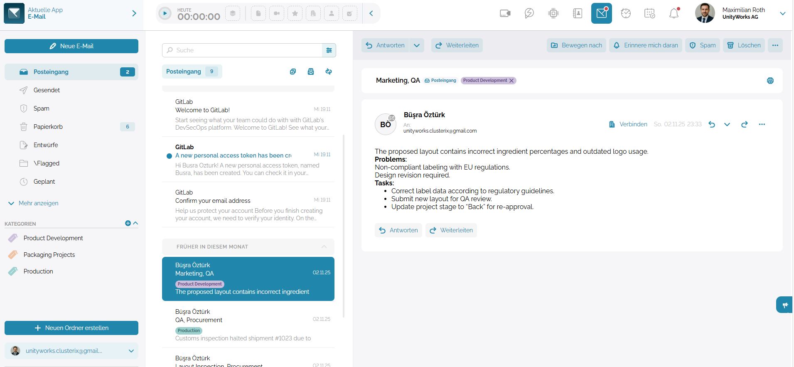The image size is (794, 367).
Task: Refresh the mail list with sync icon
Action: pyautogui.click(x=329, y=71)
